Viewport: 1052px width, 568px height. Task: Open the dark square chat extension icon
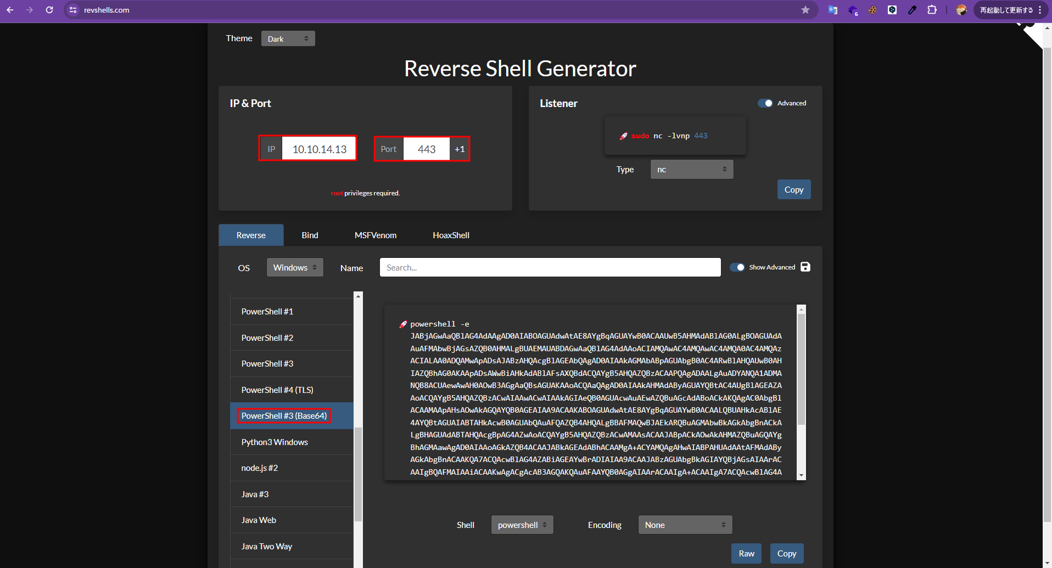(892, 10)
